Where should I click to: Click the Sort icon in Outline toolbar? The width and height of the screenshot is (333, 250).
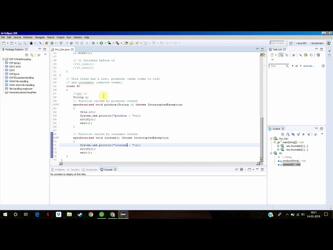(x=288, y=134)
